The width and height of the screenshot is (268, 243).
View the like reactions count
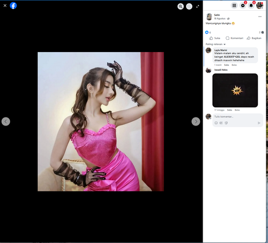(208, 32)
